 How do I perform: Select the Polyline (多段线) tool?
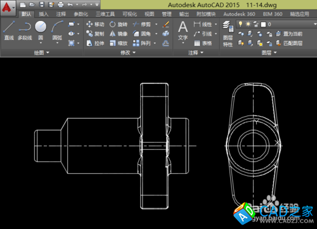click(25, 30)
